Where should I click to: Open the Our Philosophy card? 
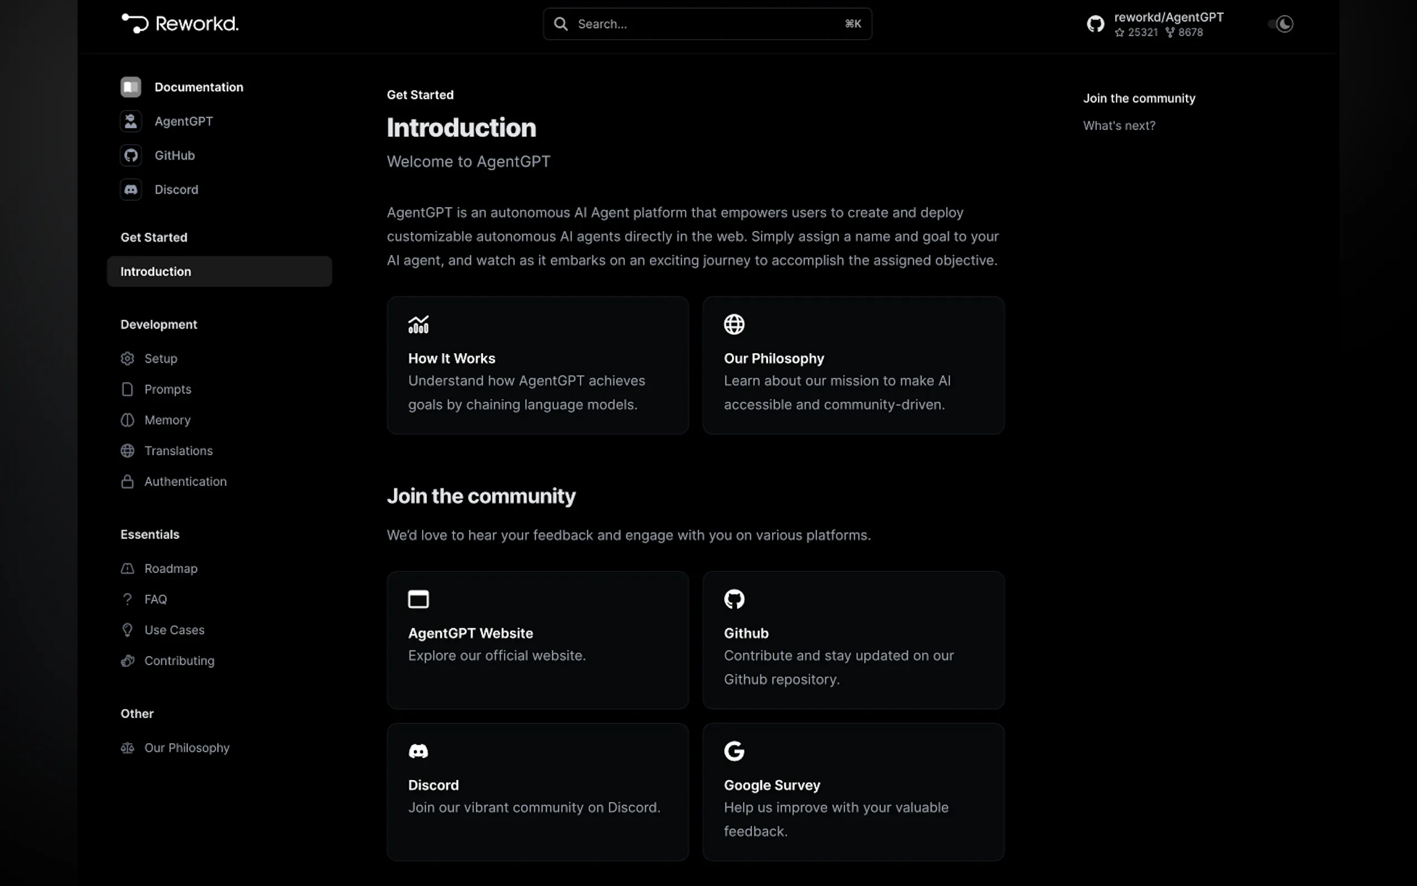click(853, 365)
